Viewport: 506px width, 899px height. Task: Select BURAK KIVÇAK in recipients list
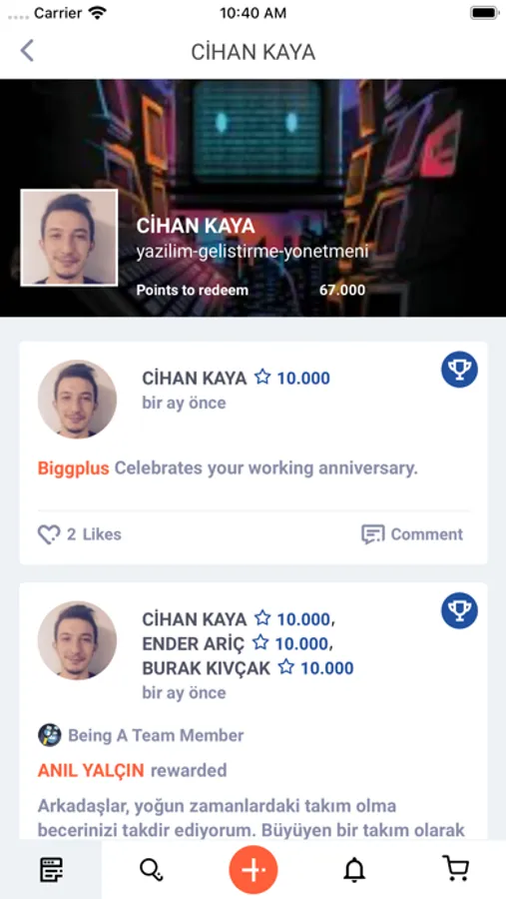click(x=207, y=668)
